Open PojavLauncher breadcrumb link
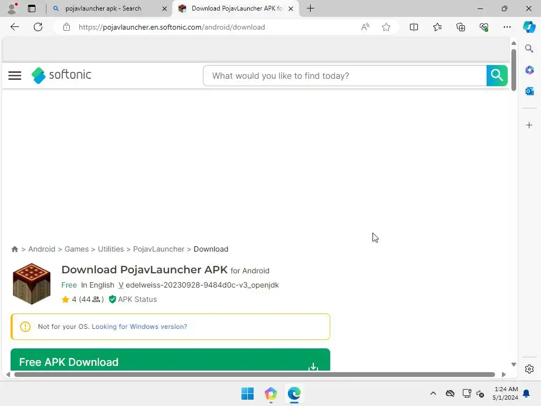This screenshot has width=541, height=406. [158, 250]
